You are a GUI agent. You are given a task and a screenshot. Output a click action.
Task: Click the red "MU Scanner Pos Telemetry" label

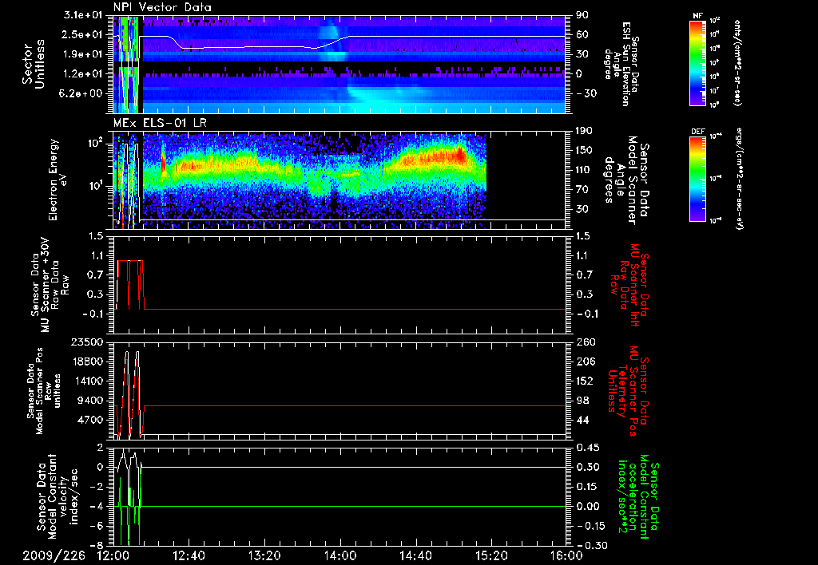click(628, 391)
